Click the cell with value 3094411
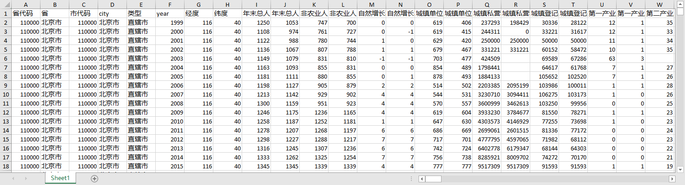The width and height of the screenshot is (685, 185). (515, 94)
